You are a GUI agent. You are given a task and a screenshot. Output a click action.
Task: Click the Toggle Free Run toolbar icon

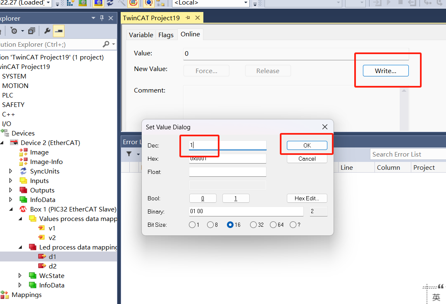click(x=134, y=3)
